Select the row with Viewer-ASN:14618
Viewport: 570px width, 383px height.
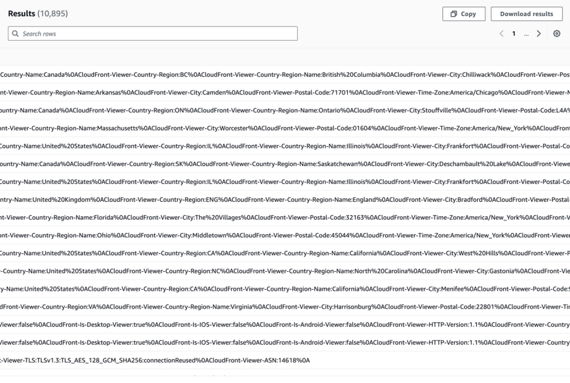285,360
